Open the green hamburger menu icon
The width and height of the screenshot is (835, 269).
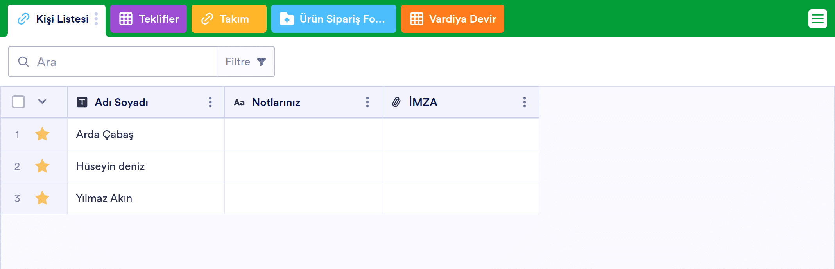pyautogui.click(x=817, y=19)
